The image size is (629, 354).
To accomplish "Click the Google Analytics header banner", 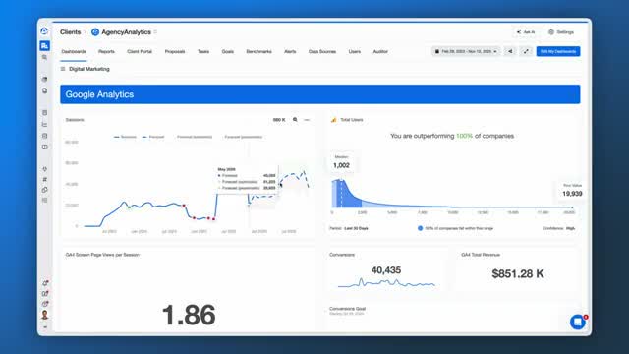I will [x=320, y=94].
